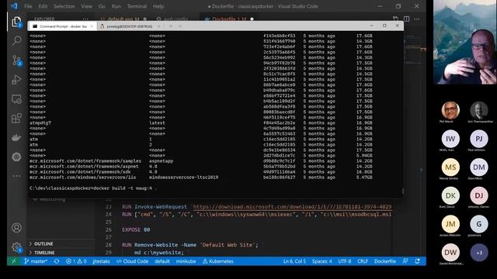Screen dimensions: 497x279
Task: Click the remote window indicator in status bar
Action: (x=14, y=261)
